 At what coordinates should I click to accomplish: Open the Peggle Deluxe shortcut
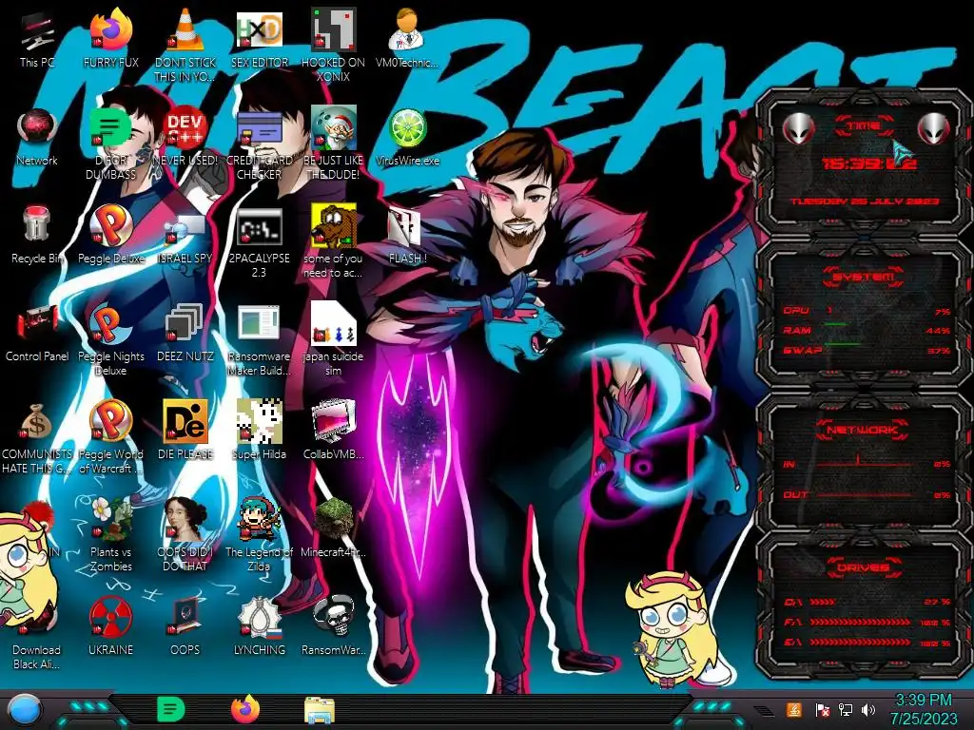click(110, 235)
